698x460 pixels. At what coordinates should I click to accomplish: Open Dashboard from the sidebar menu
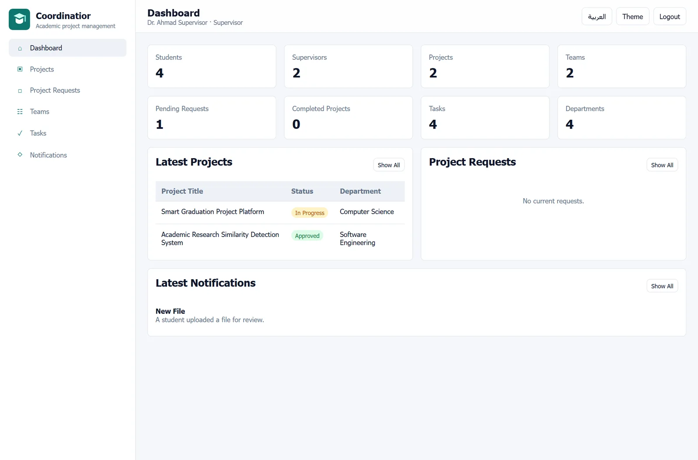coord(68,48)
